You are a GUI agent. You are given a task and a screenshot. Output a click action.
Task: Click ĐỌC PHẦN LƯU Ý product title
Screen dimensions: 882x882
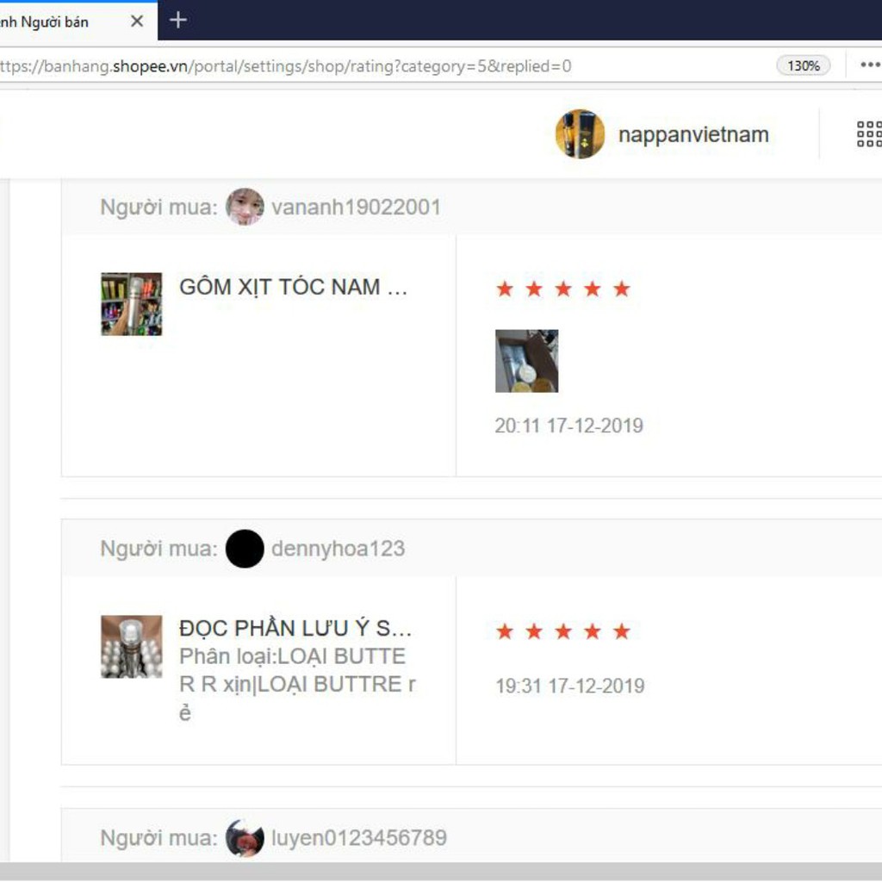tap(295, 628)
